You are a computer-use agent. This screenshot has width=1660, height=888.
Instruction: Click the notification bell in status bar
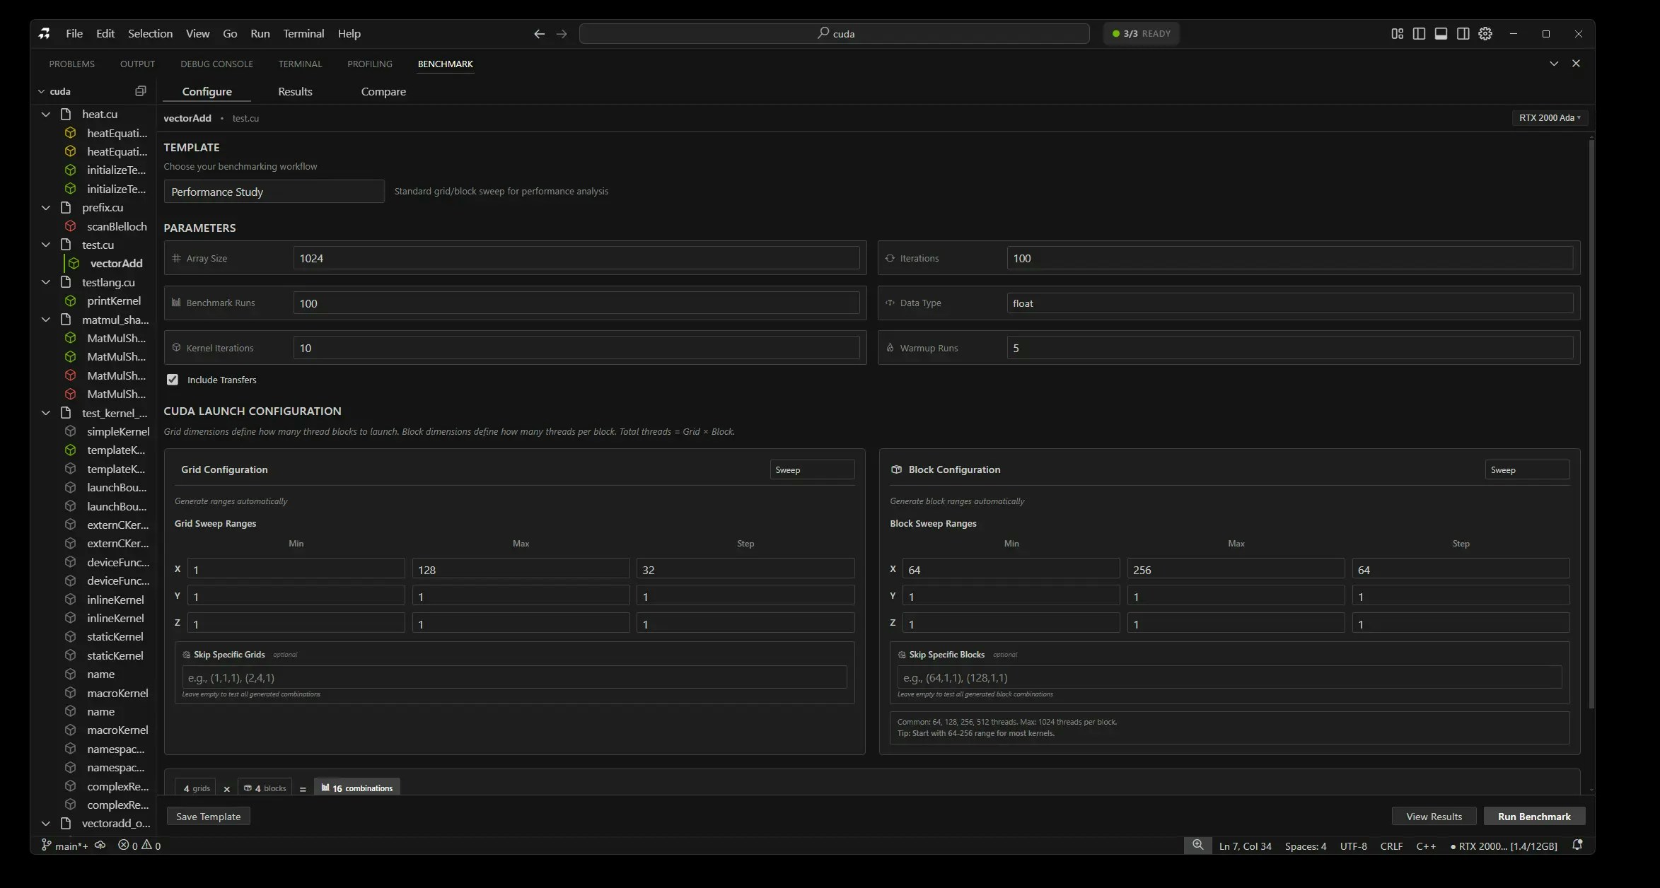click(x=1577, y=846)
